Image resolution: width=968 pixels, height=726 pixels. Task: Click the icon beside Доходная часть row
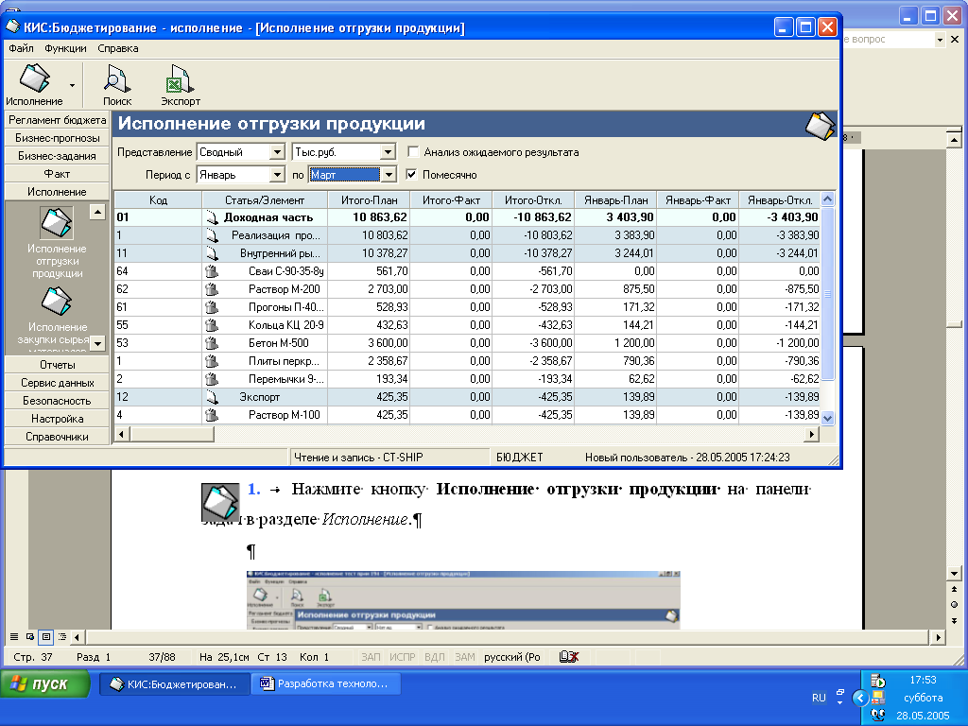(x=212, y=217)
